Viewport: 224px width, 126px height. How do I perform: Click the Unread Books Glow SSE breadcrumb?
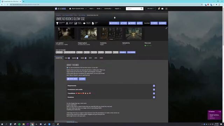[92, 15]
